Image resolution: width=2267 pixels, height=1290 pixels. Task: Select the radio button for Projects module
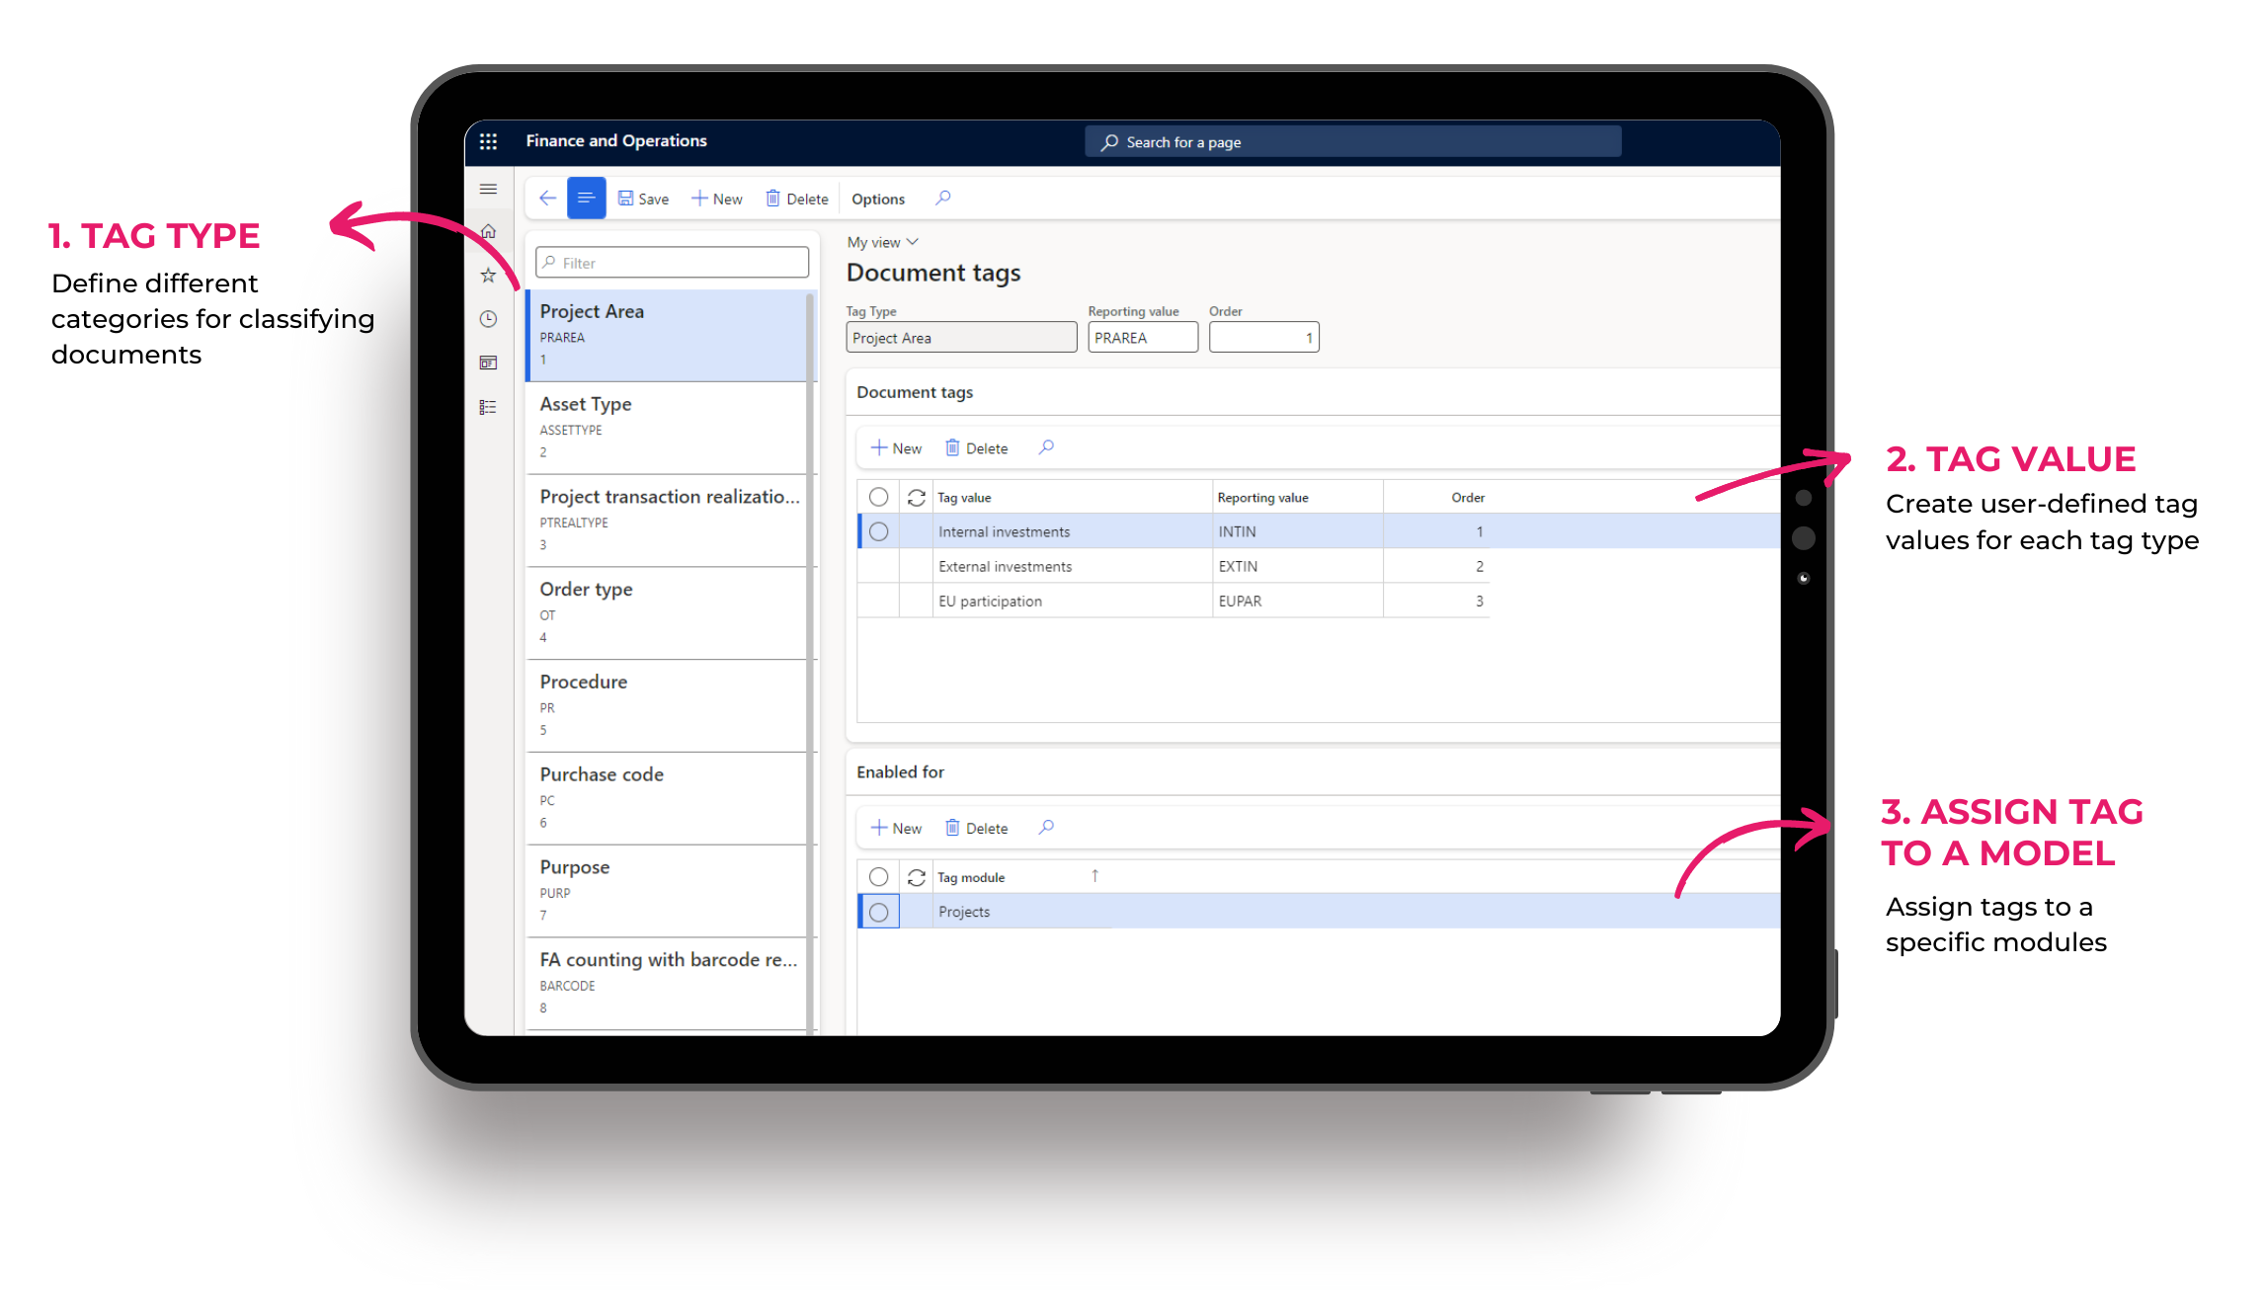878,912
